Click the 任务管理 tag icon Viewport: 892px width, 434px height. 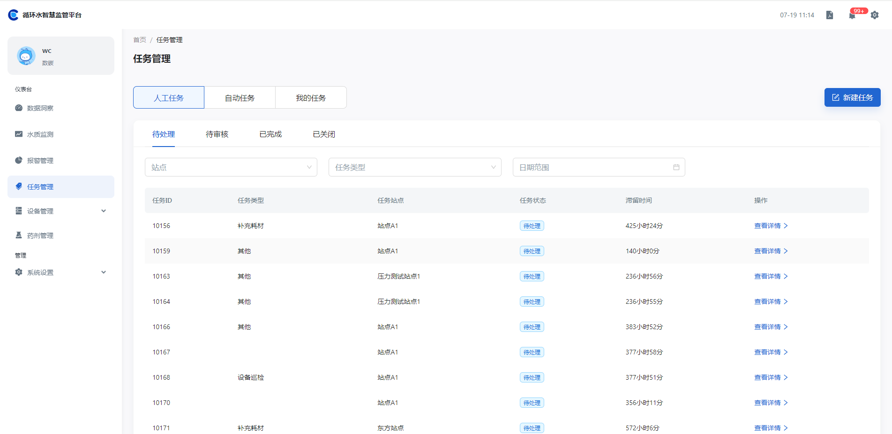coord(19,186)
